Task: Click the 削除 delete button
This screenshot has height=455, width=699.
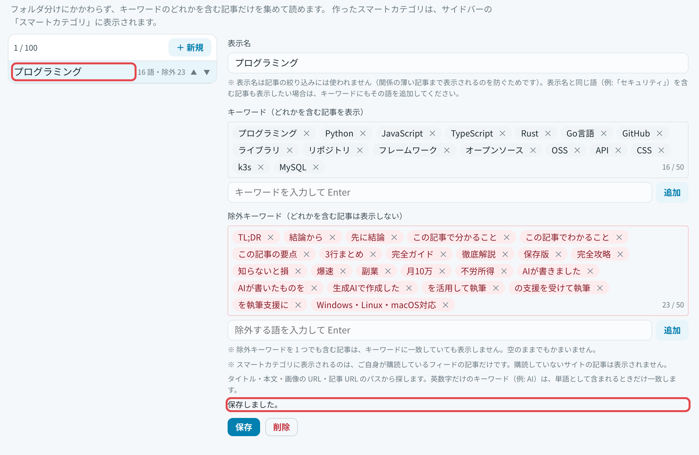Action: (x=281, y=427)
